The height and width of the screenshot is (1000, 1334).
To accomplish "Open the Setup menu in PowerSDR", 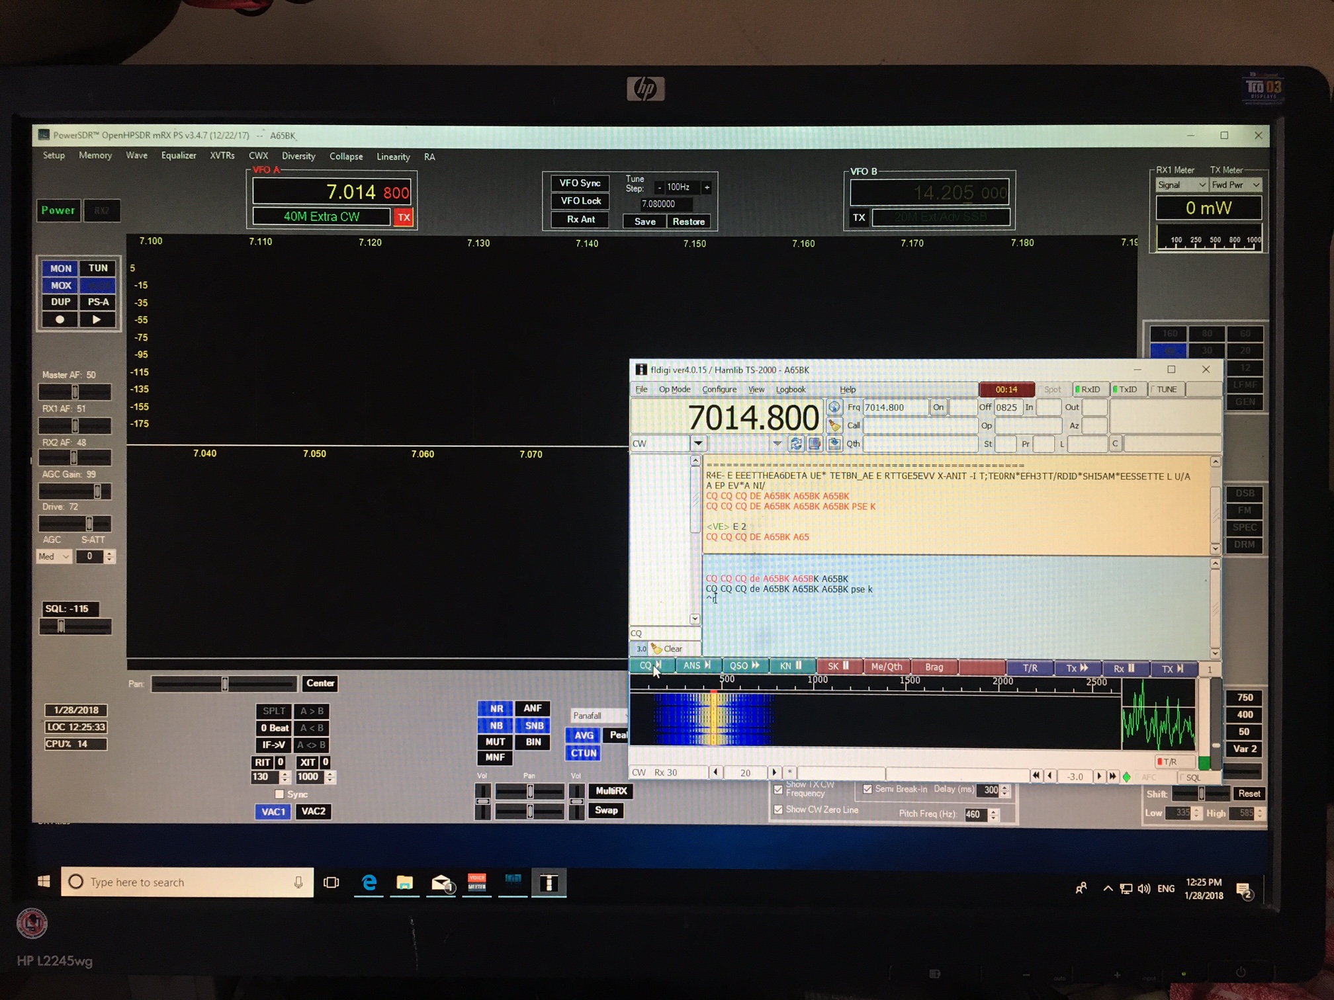I will 54,155.
